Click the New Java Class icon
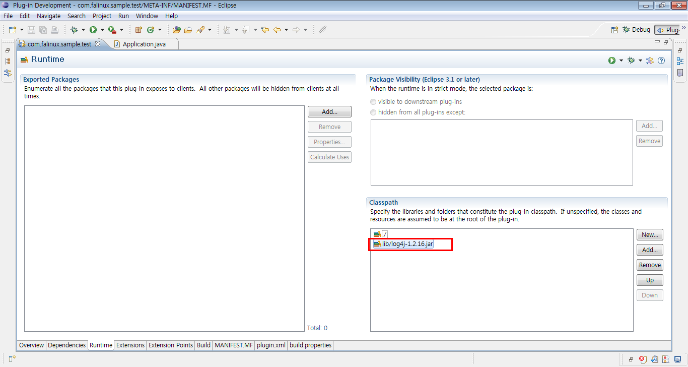 (151, 30)
